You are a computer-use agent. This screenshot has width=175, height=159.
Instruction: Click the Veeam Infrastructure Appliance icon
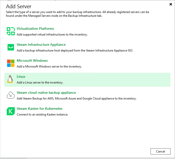(x=10, y=47)
